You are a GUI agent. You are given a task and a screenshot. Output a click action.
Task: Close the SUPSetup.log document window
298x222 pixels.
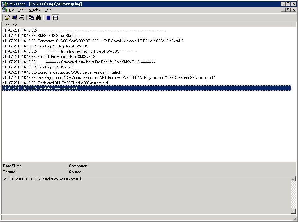(294, 10)
